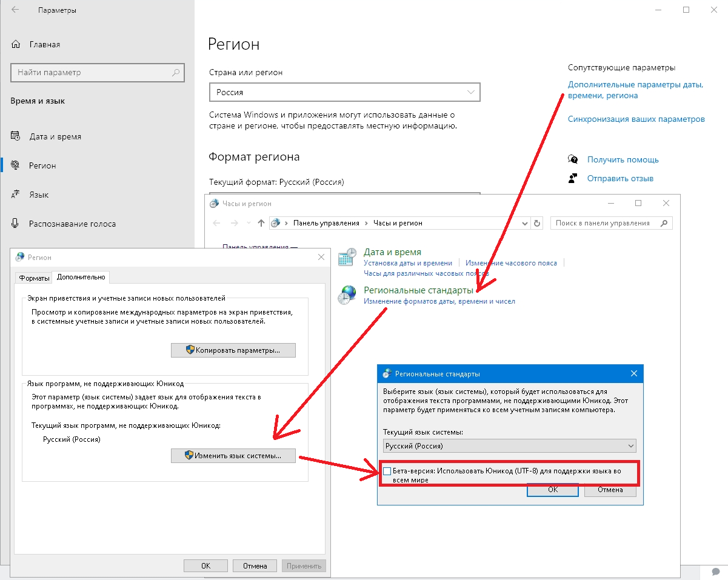Open Дополнительные параметры даты, времени, региона link
728x580 pixels.
635,90
